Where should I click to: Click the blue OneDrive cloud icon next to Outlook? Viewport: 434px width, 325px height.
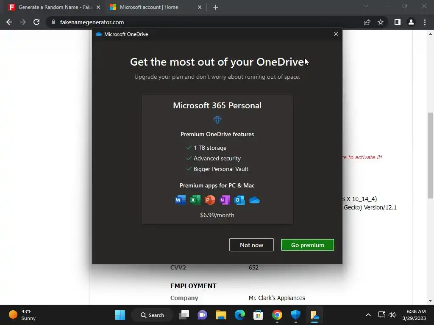[254, 200]
